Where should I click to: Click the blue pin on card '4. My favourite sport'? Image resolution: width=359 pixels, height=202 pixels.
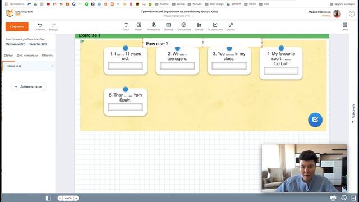click(281, 48)
